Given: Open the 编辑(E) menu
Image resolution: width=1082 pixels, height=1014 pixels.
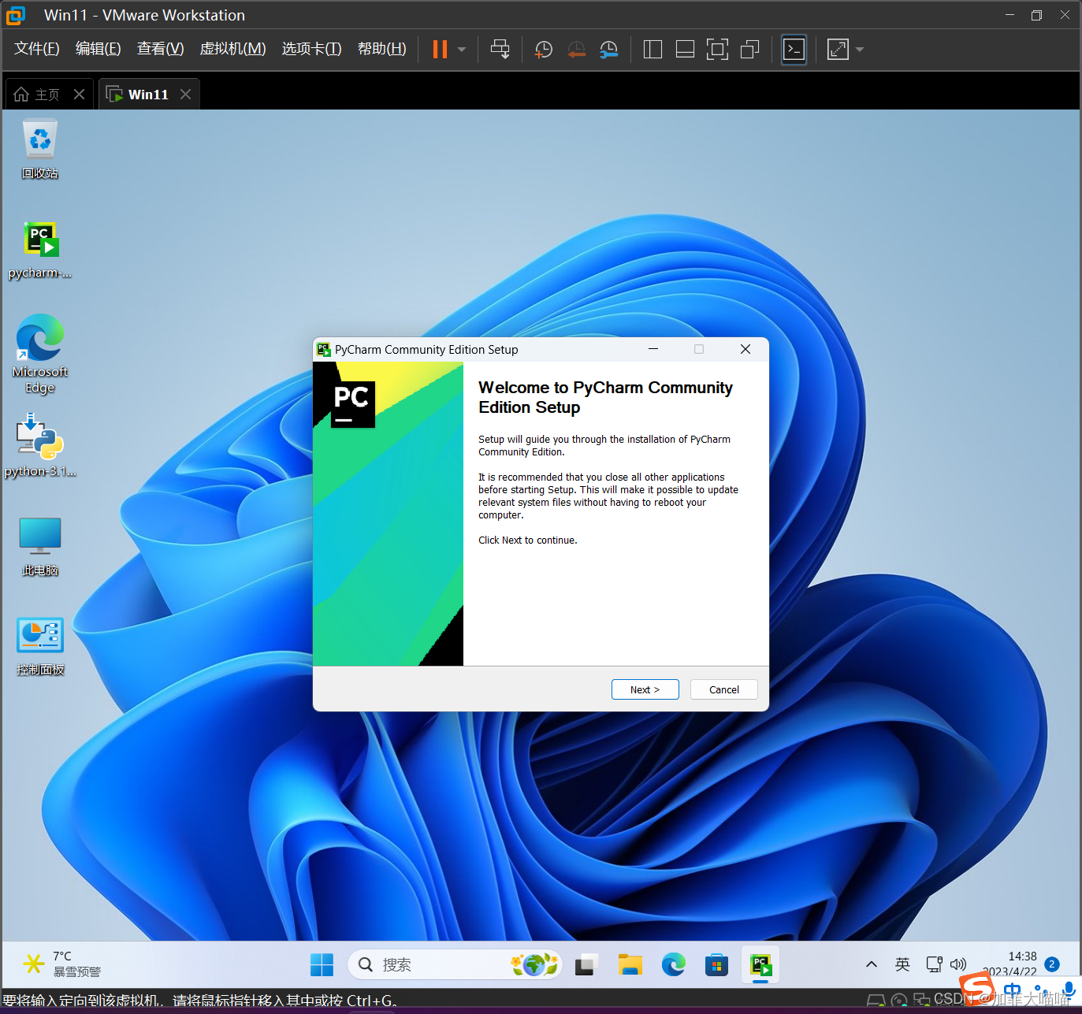Looking at the screenshot, I should 99,49.
